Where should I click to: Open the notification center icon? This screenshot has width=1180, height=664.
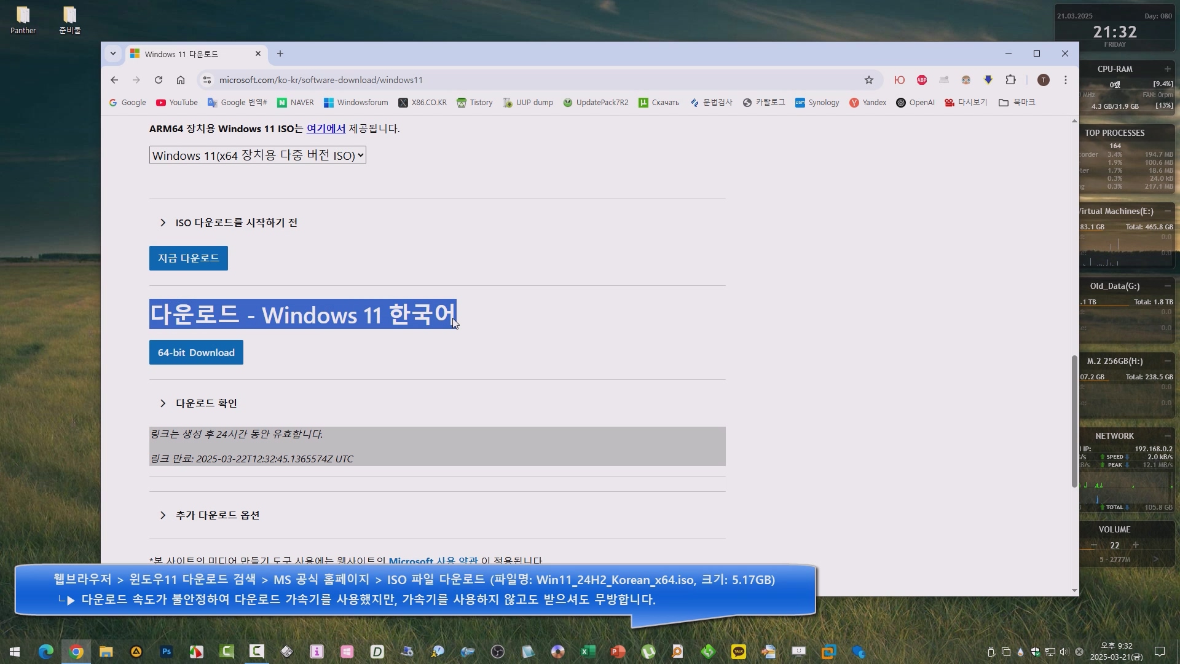pos(1160,652)
